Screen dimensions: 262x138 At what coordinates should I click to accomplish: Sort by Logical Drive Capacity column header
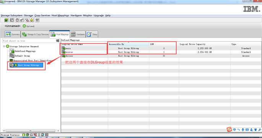[205, 44]
